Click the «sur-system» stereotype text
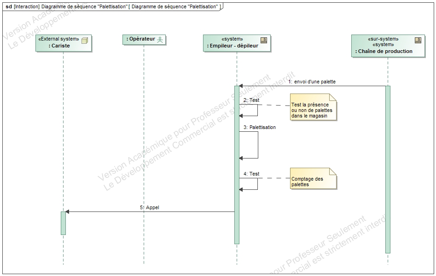 coord(383,39)
